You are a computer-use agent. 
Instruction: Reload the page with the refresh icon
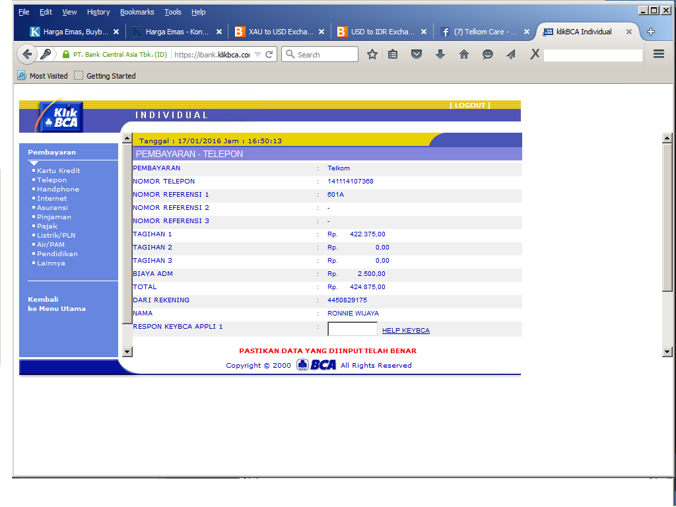[x=269, y=54]
